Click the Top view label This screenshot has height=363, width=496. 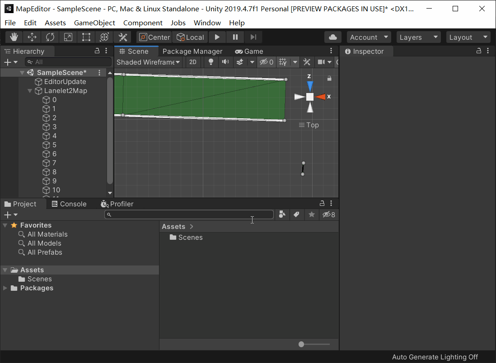tap(309, 125)
